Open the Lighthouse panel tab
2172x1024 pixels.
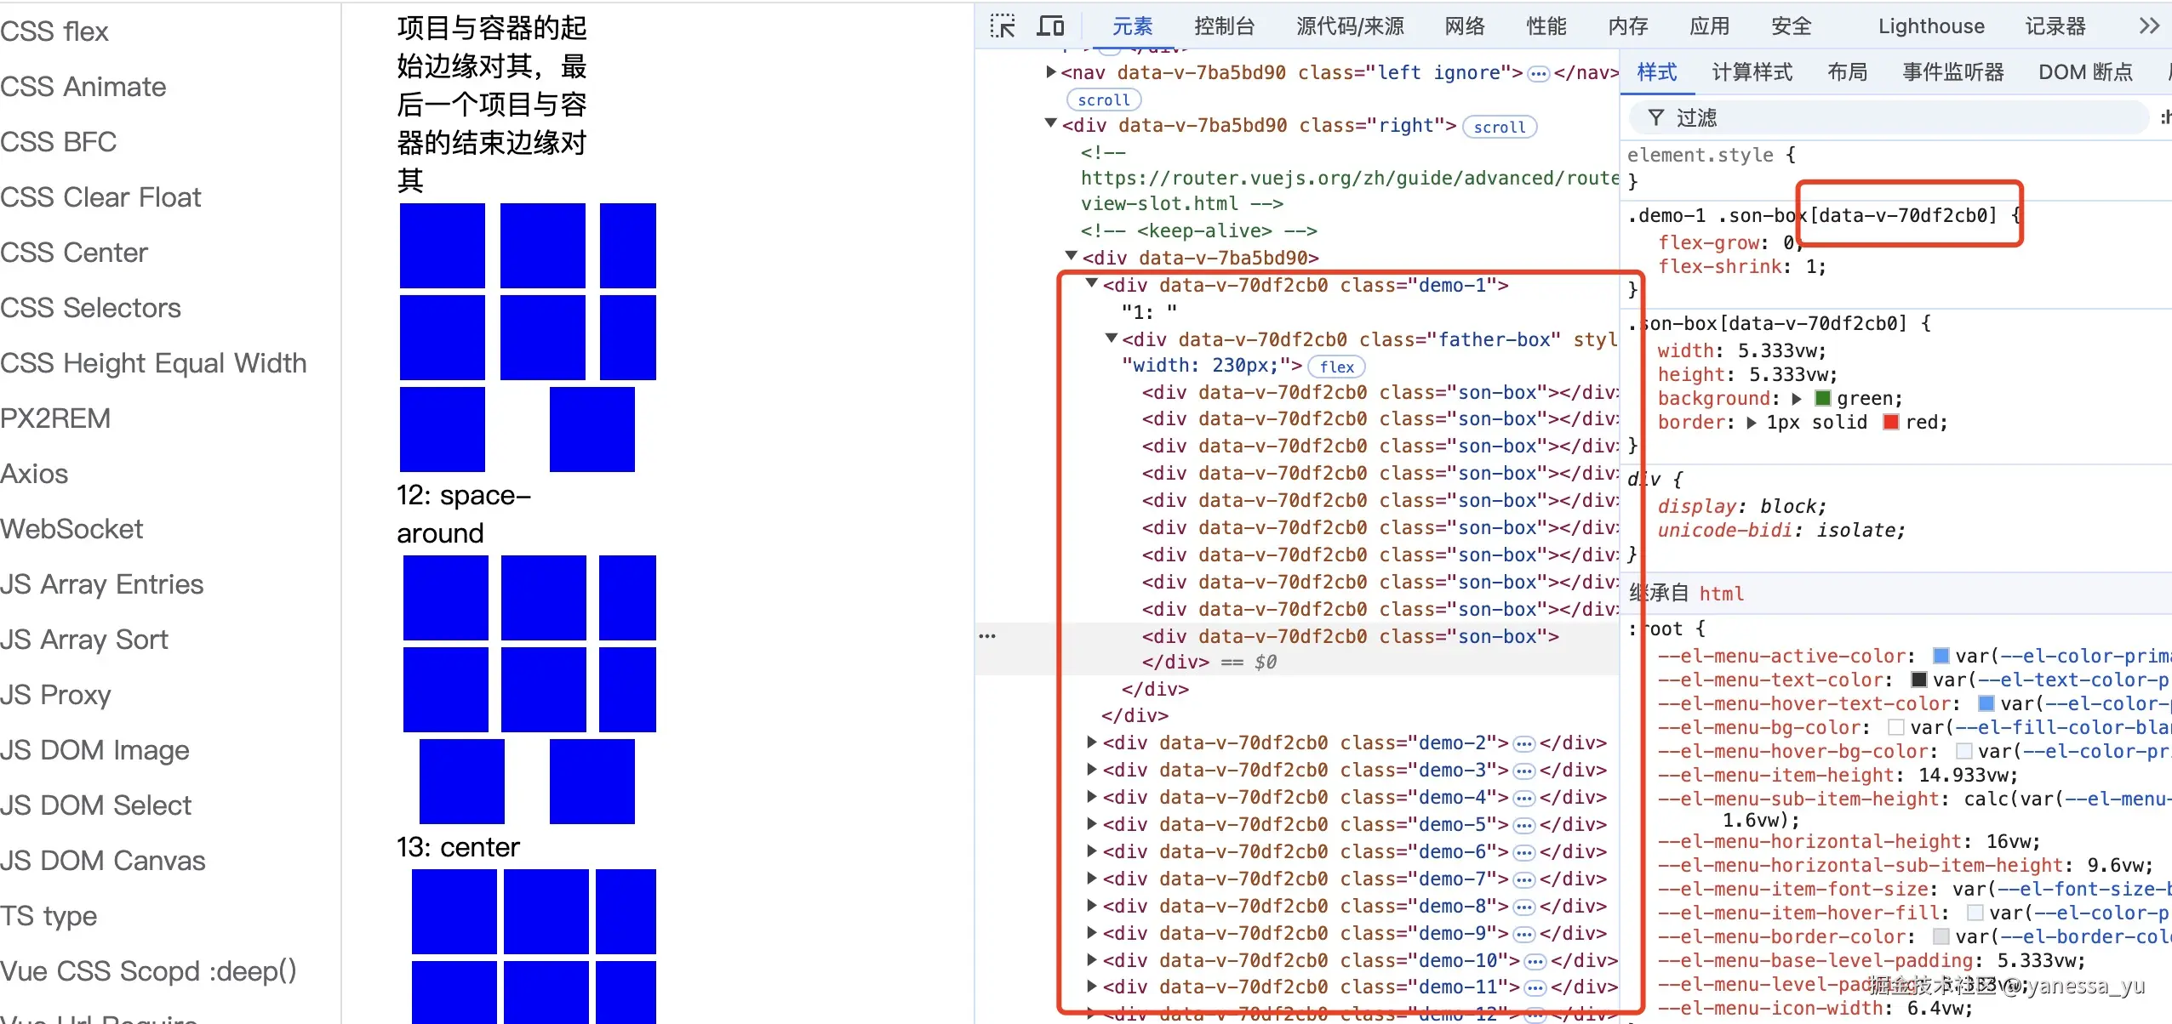(1930, 26)
